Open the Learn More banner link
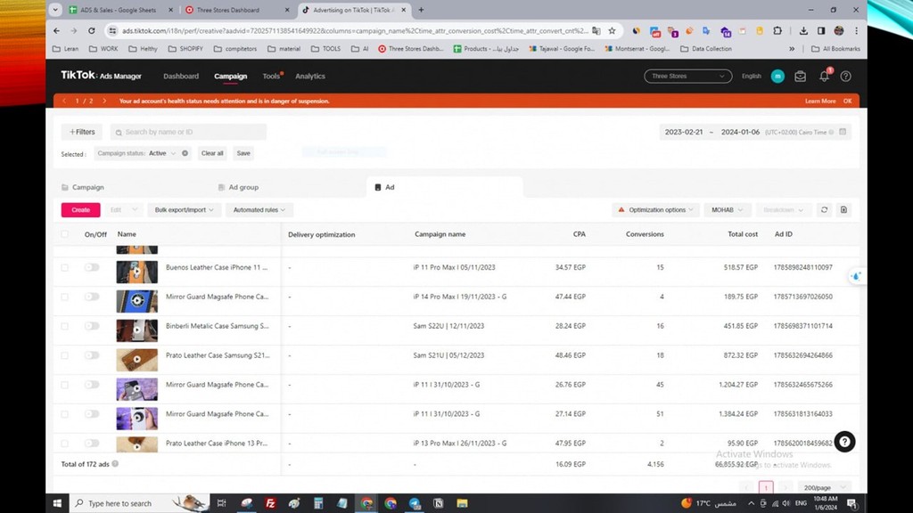Screen dimensions: 913x513 pos(820,101)
